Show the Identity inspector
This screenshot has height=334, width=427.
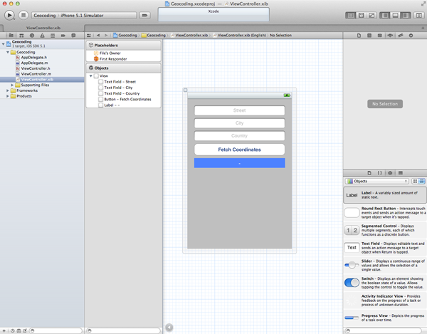tap(379, 36)
